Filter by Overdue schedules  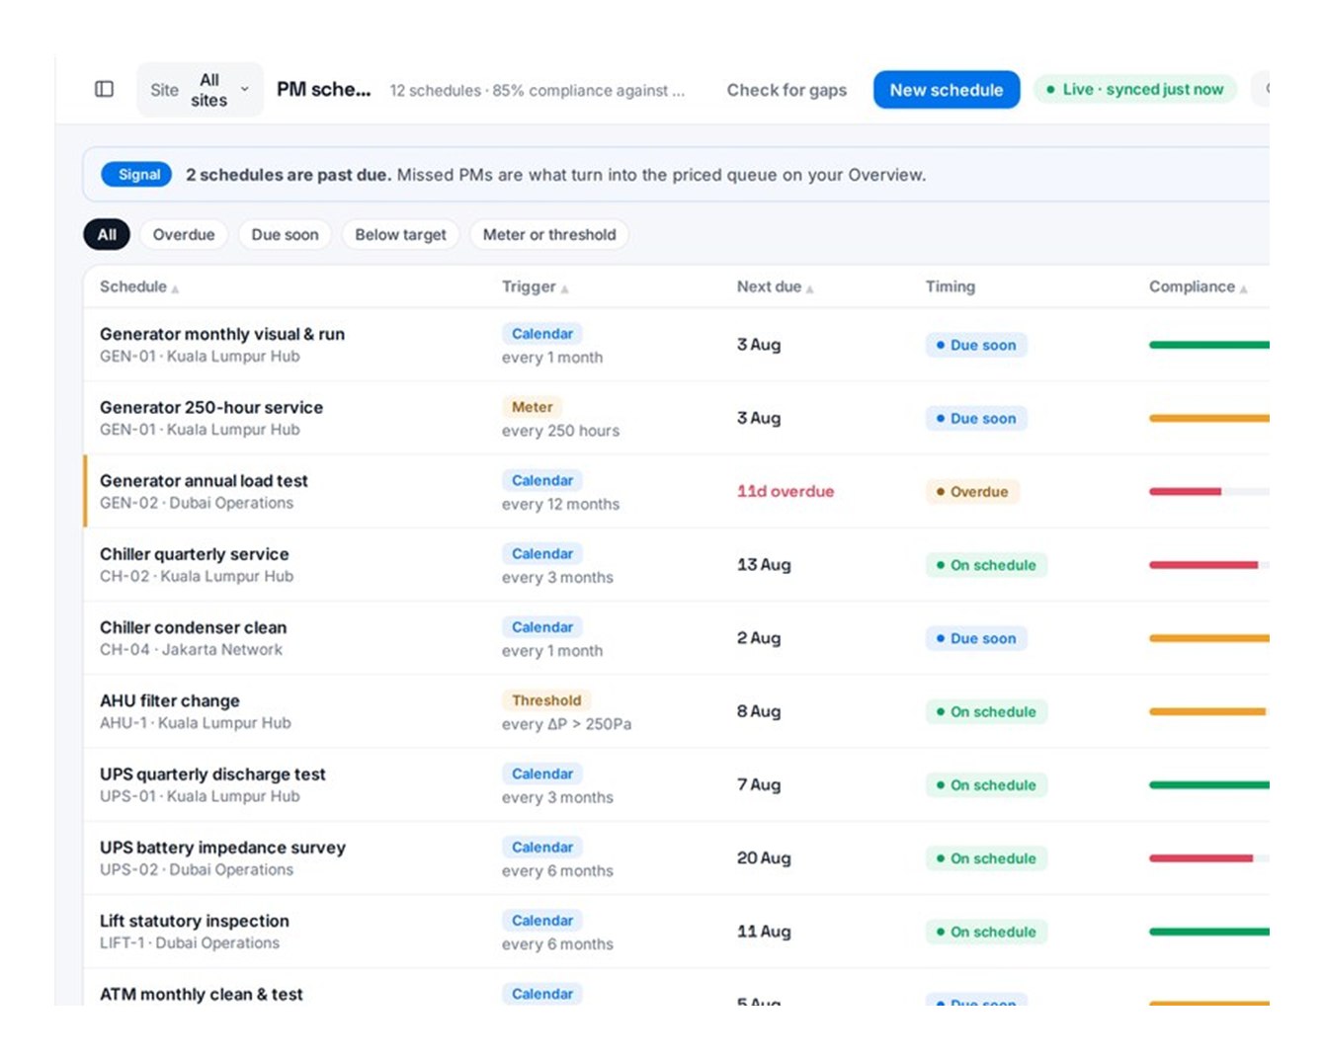(x=184, y=234)
